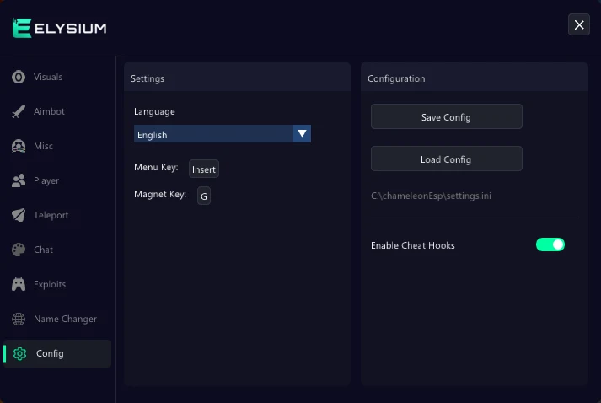Click the settings.ini config path text
601x403 pixels.
coord(431,196)
